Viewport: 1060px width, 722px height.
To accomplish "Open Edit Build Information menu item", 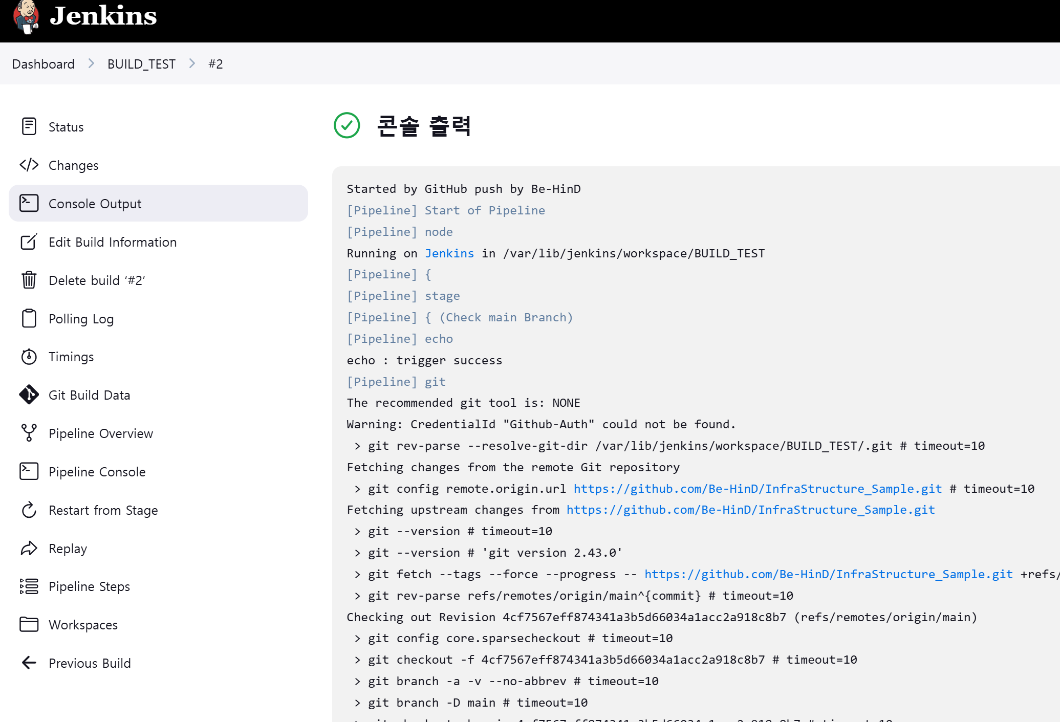I will pos(113,242).
